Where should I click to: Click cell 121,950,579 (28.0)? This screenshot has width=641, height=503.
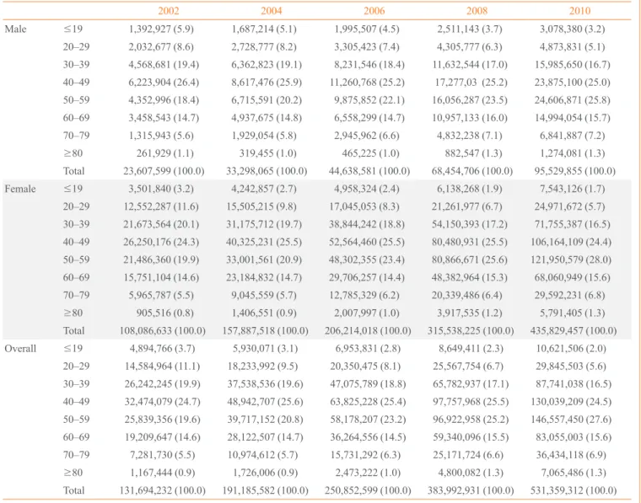pos(571,260)
